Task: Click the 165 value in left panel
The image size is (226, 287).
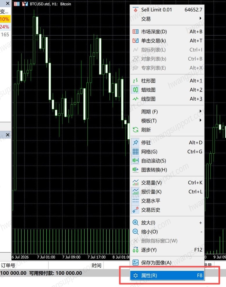Action: click(x=5, y=34)
